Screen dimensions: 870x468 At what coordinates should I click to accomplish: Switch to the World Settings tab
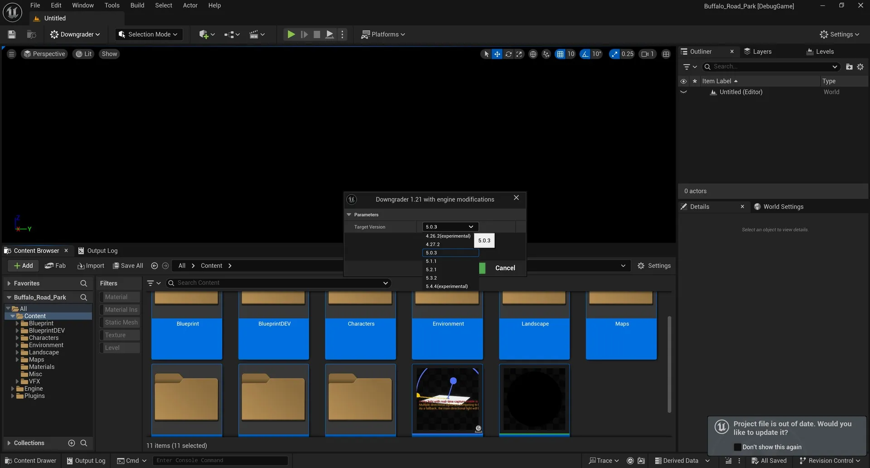coord(783,207)
